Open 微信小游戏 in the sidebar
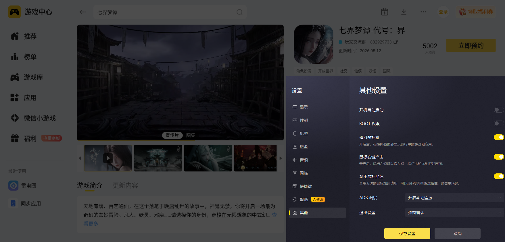Image resolution: width=505 pixels, height=242 pixels. (x=33, y=118)
